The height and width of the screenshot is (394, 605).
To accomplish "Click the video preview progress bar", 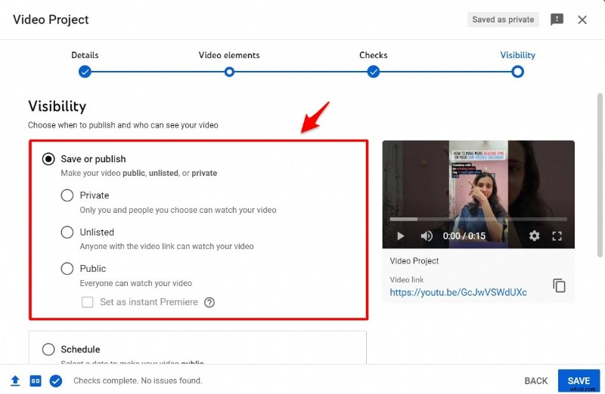I will (x=479, y=219).
